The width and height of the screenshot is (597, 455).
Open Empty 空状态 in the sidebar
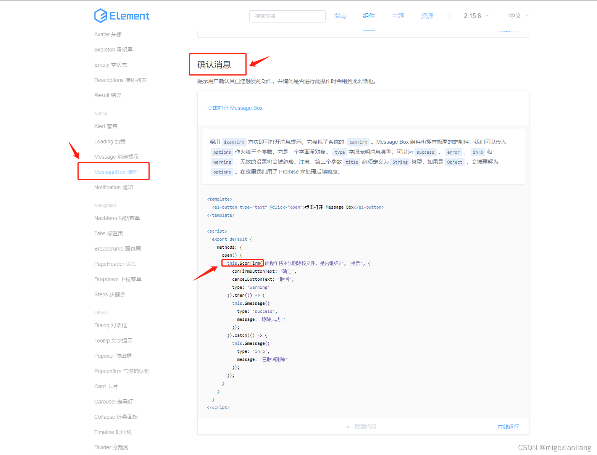point(111,65)
